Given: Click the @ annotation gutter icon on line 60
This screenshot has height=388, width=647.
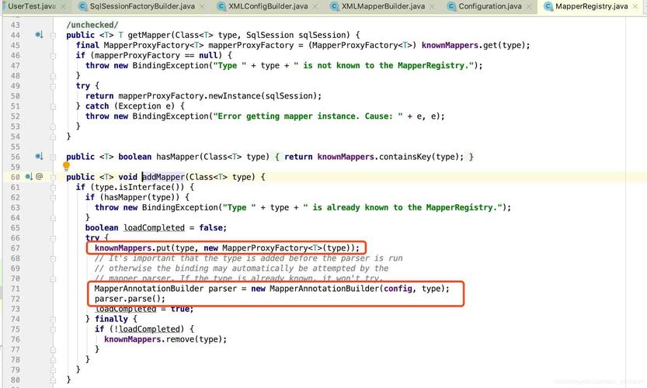Looking at the screenshot, I should 39,176.
